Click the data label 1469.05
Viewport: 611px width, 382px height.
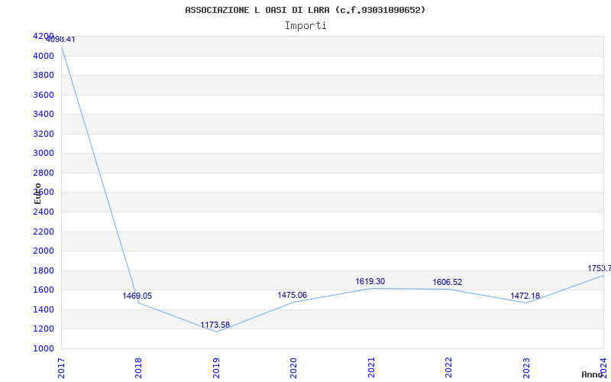[x=137, y=296]
